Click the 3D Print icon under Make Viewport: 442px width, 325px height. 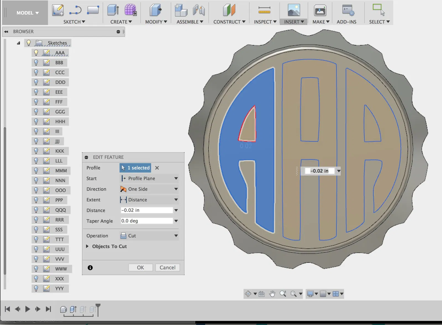click(x=320, y=10)
